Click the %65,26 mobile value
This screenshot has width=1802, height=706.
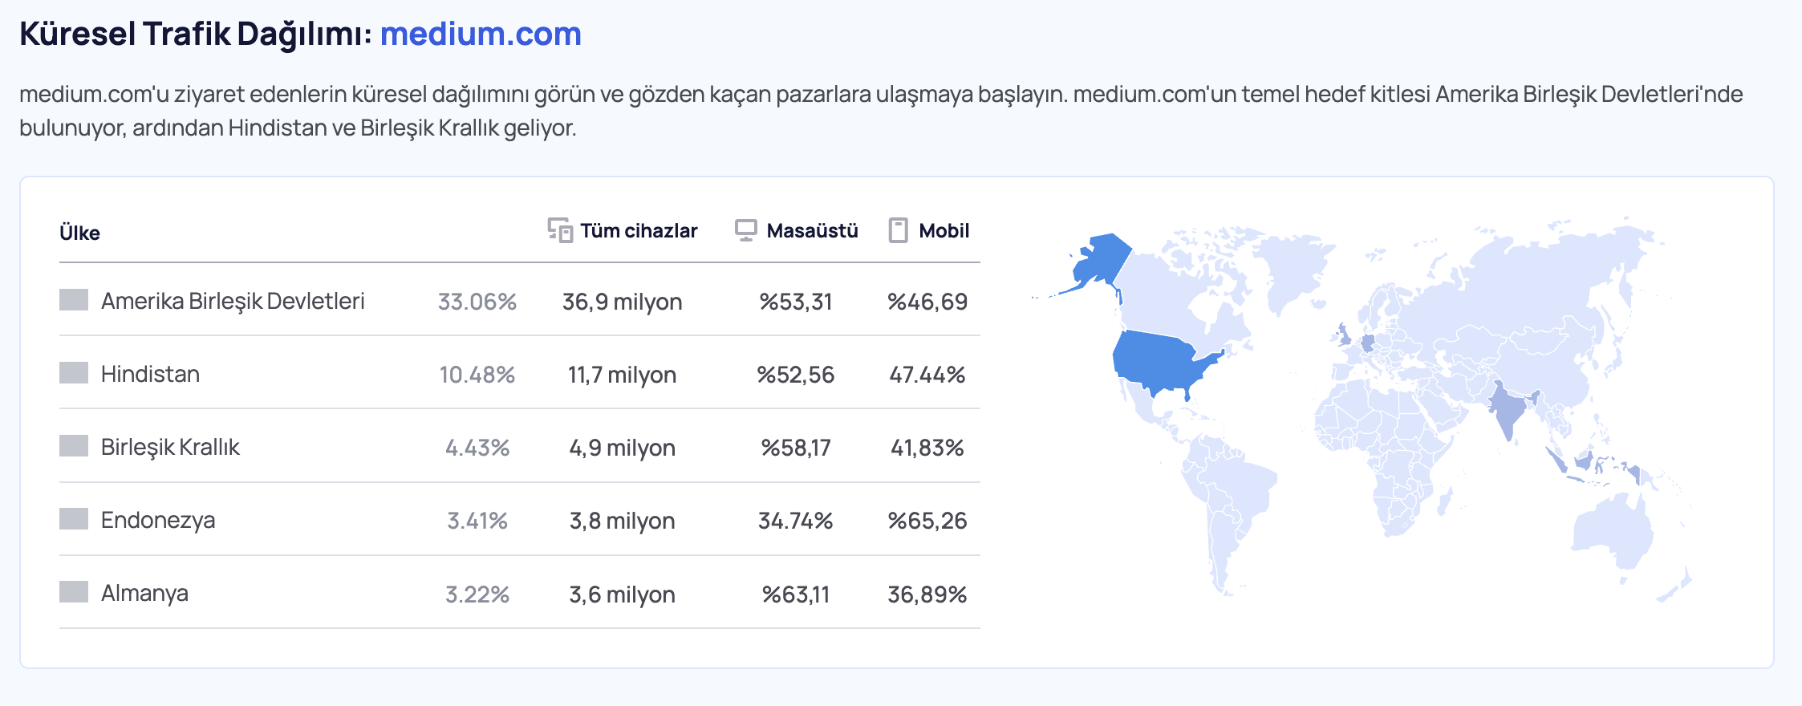coord(927,521)
